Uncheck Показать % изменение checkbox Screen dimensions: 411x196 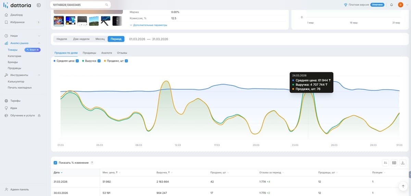point(56,163)
